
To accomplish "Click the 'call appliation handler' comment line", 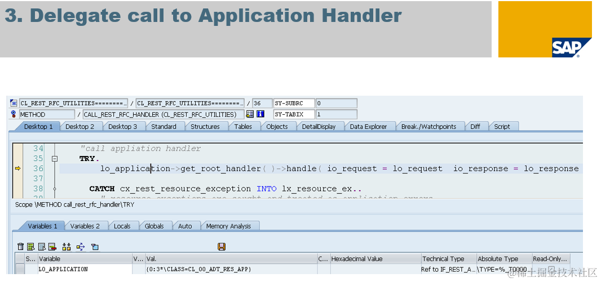I will (x=140, y=149).
